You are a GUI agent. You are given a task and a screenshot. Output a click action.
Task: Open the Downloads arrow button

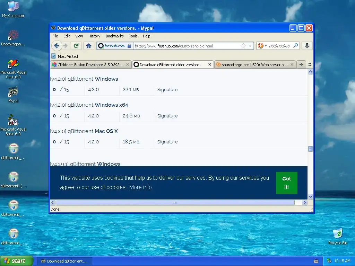307,46
